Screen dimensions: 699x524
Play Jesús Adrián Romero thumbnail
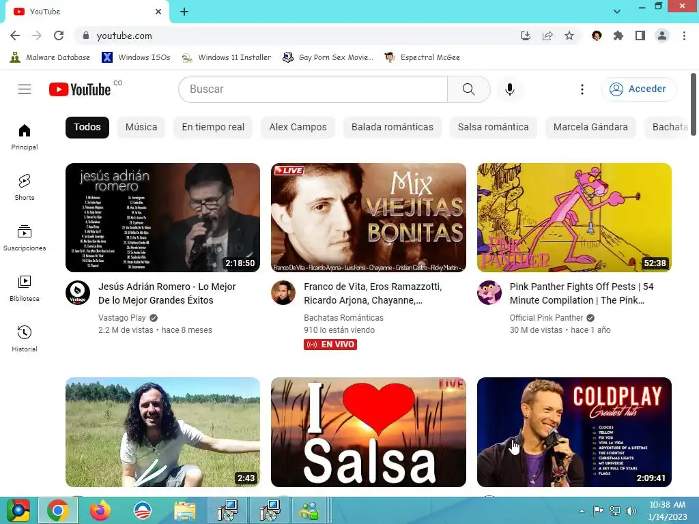(162, 218)
